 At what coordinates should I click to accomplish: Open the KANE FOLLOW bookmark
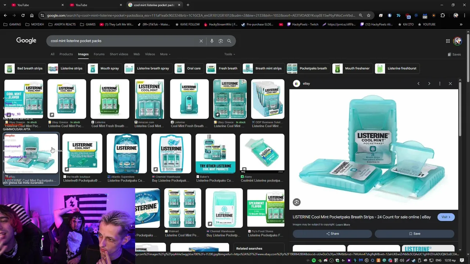click(x=188, y=25)
